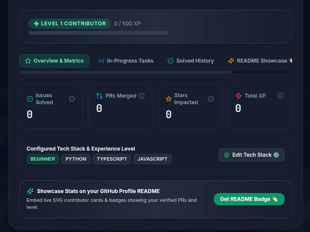Select the PYTHON tech tag
The width and height of the screenshot is (310, 232).
coord(76,159)
